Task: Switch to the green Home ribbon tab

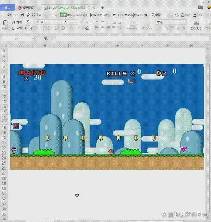Action: coord(63,15)
